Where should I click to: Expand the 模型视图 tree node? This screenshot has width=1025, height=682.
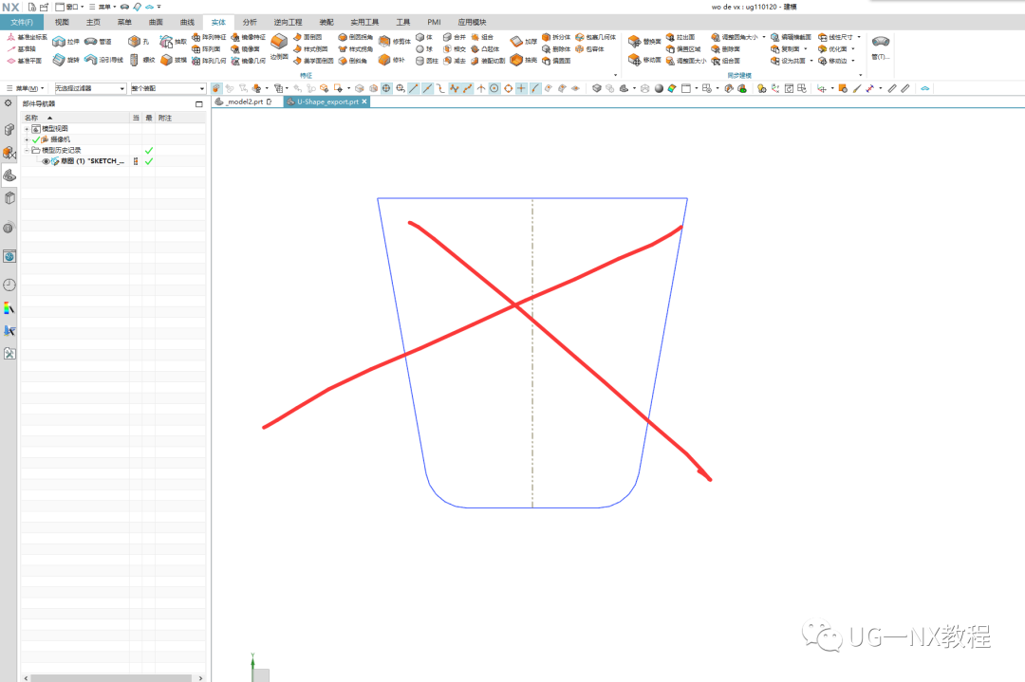(x=27, y=129)
